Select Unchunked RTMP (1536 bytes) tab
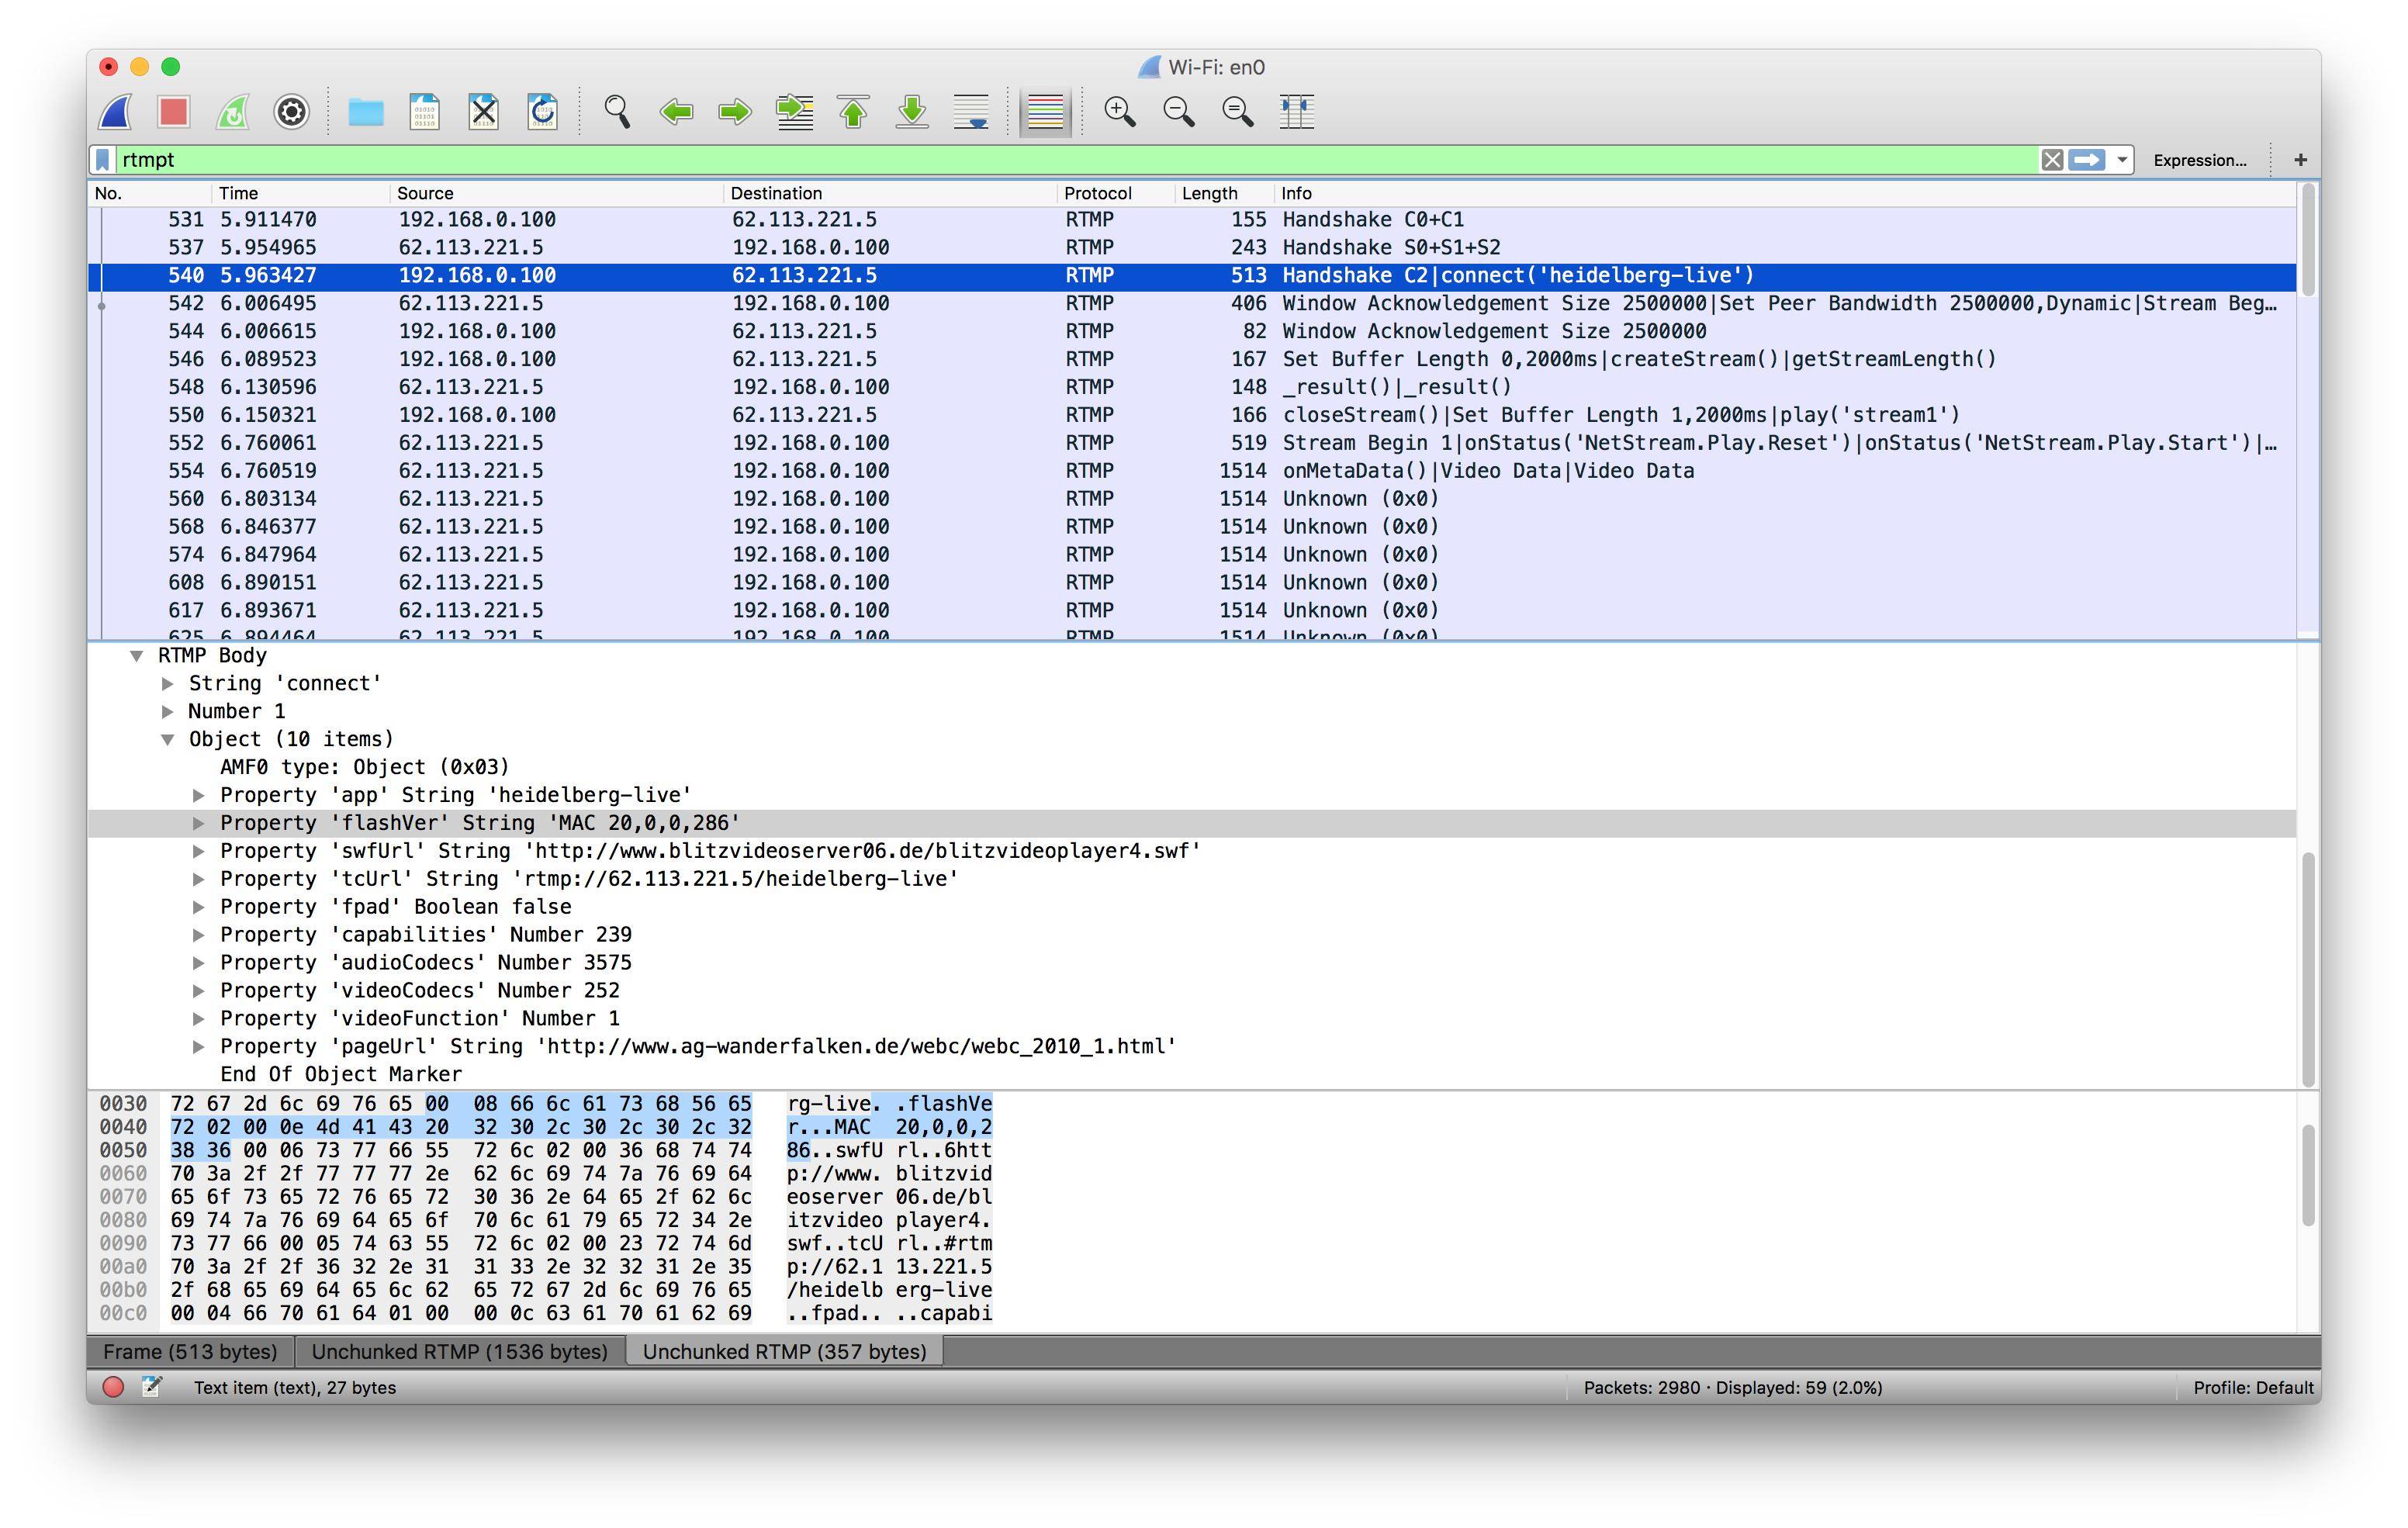 tap(459, 1351)
